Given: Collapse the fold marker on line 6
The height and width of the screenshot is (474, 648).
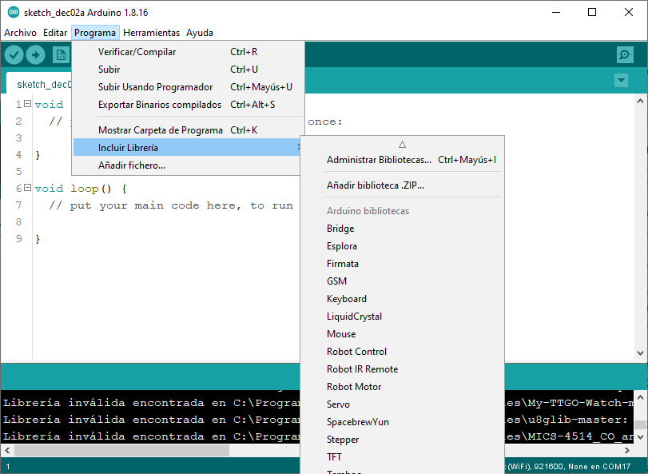Looking at the screenshot, I should 27,188.
